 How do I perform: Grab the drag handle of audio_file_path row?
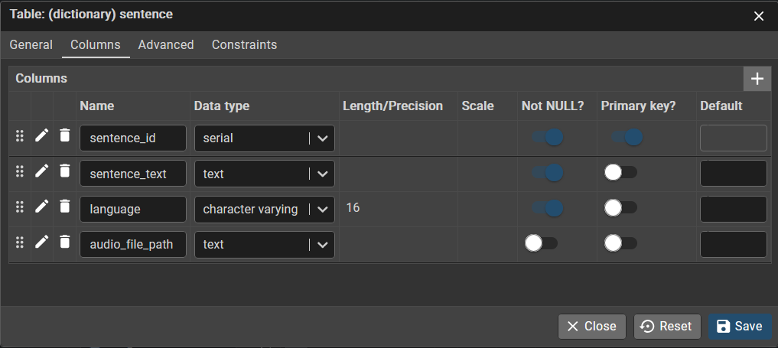(20, 242)
